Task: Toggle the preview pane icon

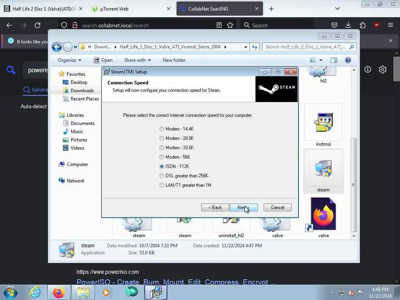Action: click(x=334, y=60)
